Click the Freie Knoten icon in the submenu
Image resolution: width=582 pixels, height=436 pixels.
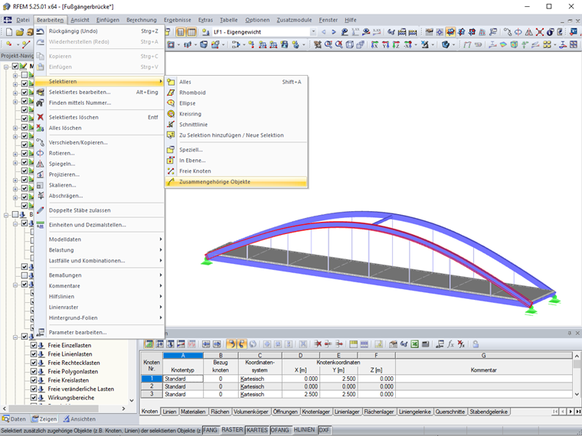coord(171,171)
